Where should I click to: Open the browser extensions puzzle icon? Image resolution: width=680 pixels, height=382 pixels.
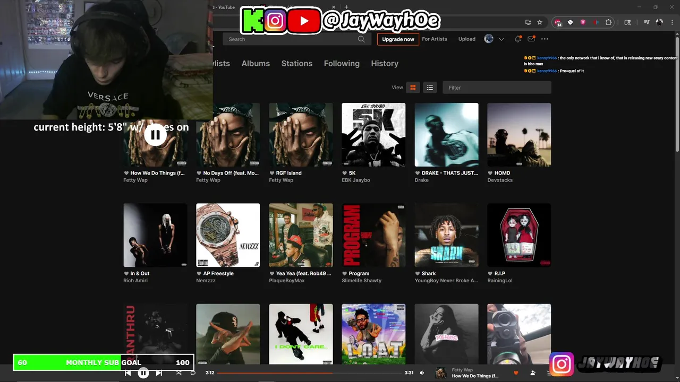coord(609,22)
